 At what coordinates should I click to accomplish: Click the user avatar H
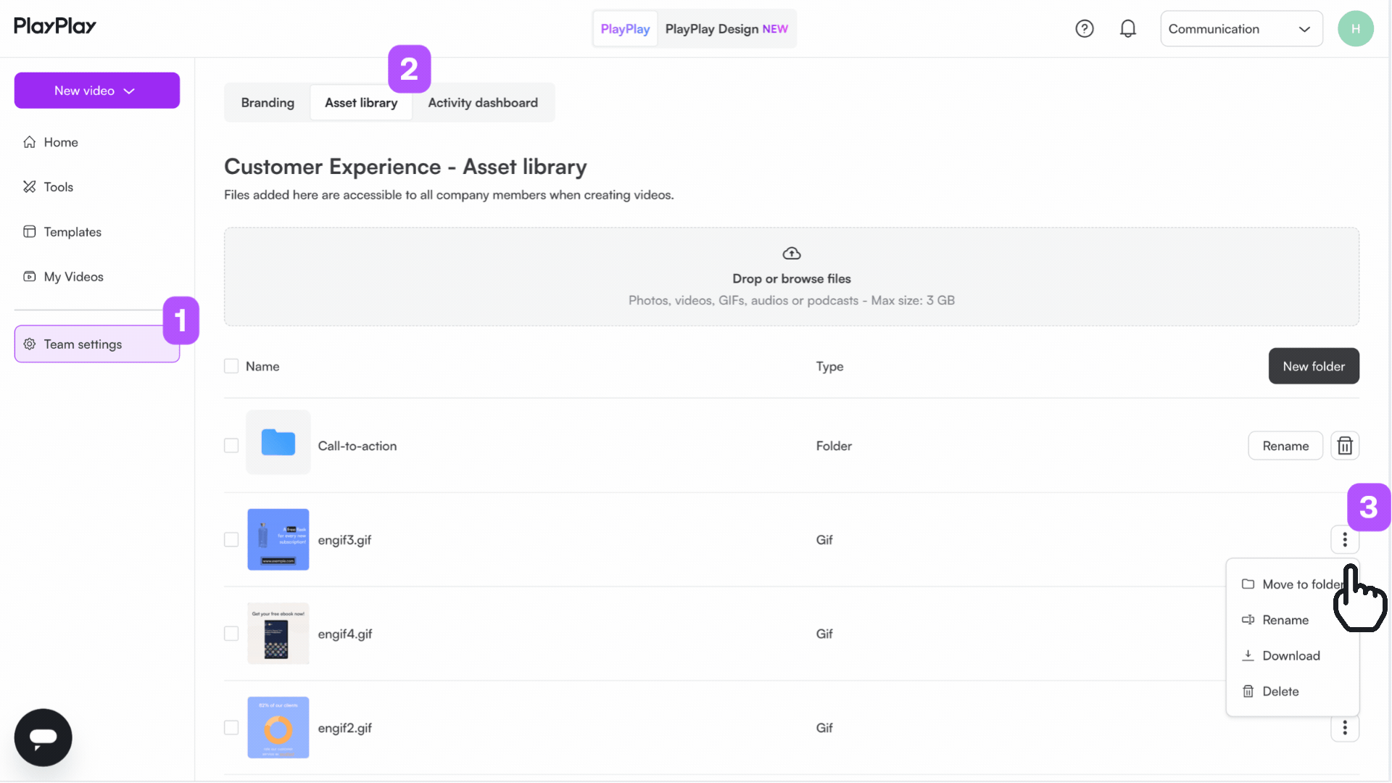[1356, 29]
